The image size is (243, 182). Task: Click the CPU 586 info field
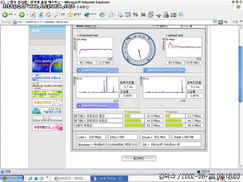(x=123, y=137)
